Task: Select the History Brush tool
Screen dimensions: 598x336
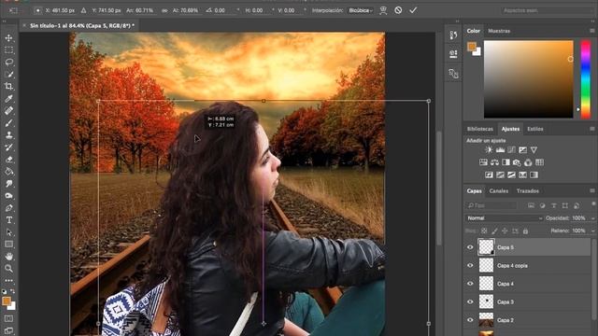Action: tap(8, 147)
